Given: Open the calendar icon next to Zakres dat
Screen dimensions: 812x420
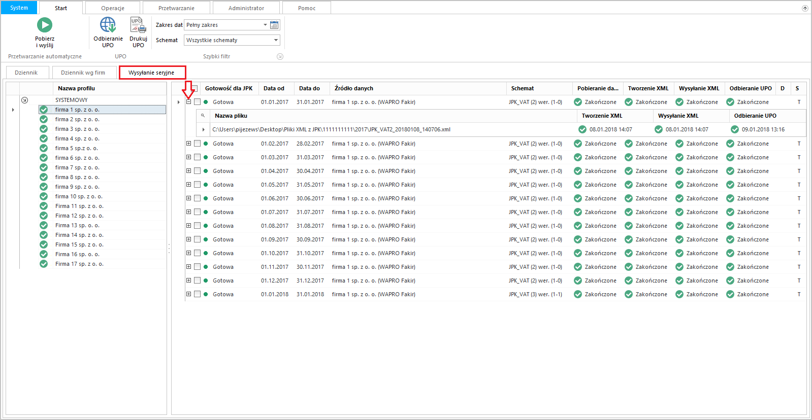Looking at the screenshot, I should click(274, 25).
